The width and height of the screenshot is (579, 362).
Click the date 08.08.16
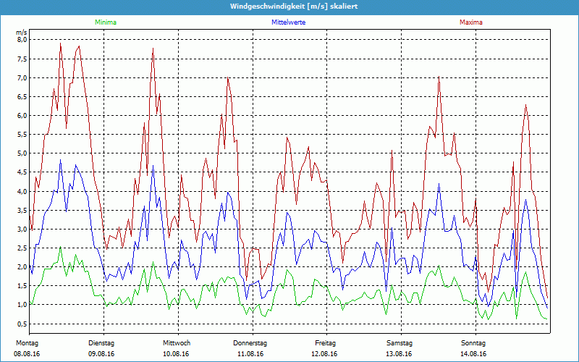27,354
